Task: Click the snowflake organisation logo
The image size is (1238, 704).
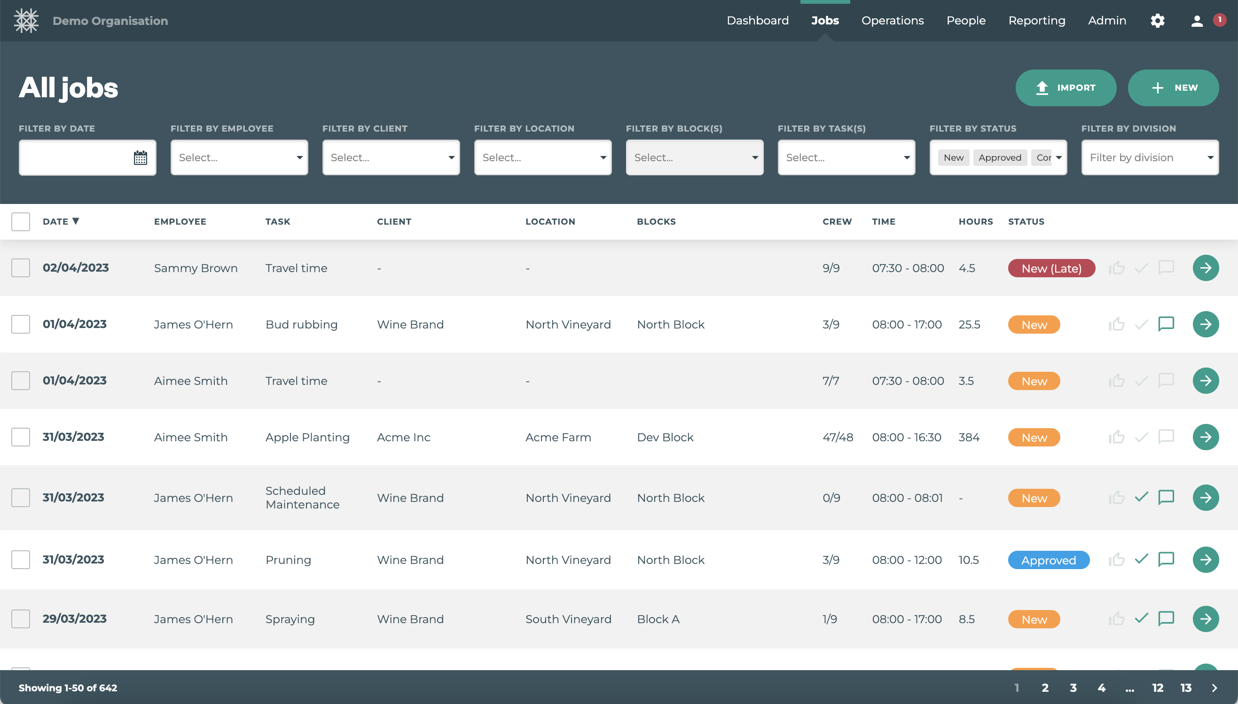Action: (x=26, y=21)
